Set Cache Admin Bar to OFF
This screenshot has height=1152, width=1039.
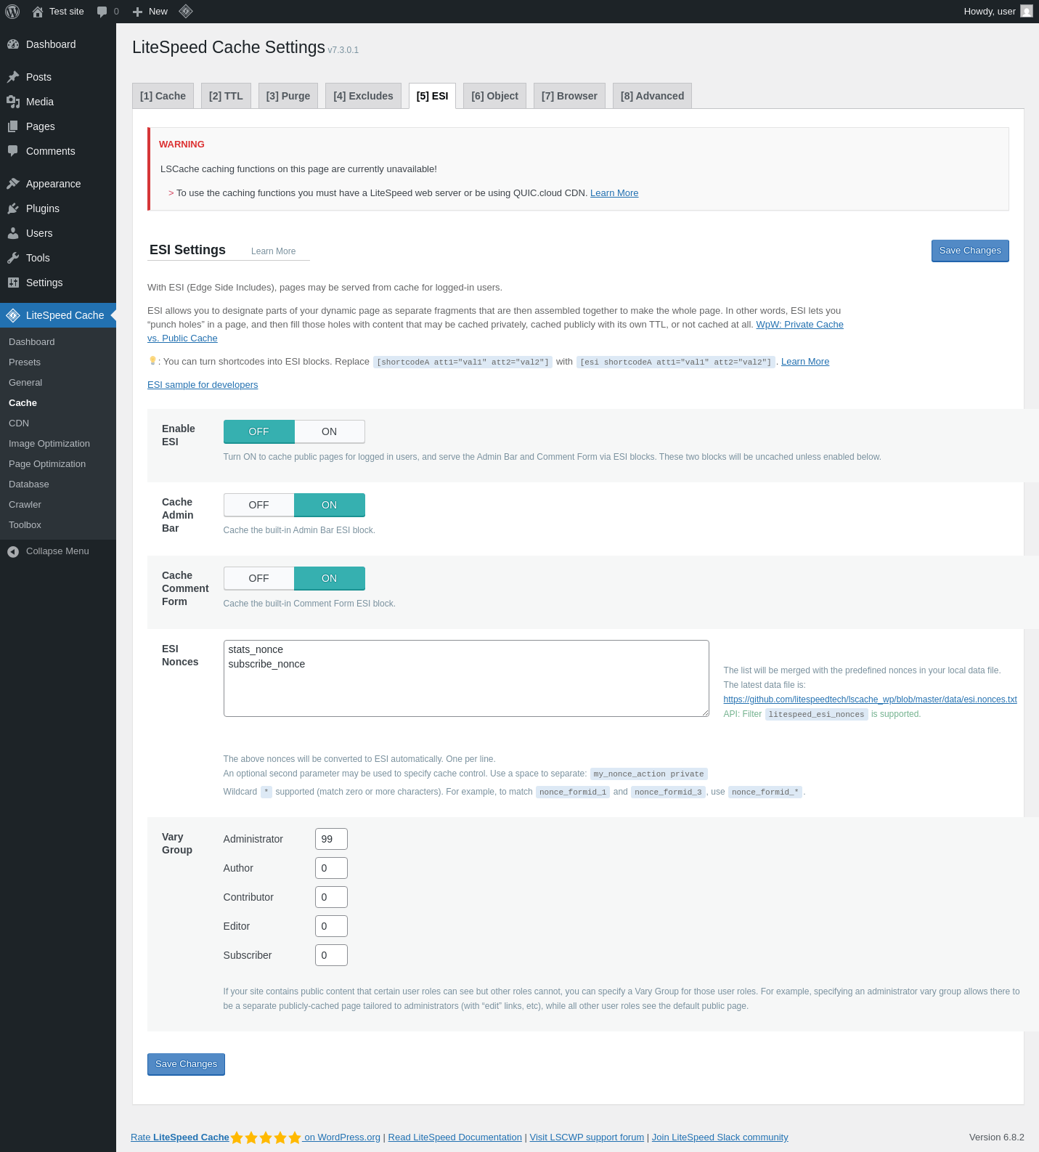point(258,505)
